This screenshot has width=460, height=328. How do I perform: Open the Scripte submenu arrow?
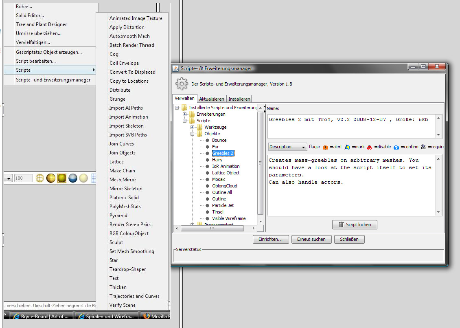click(x=94, y=70)
